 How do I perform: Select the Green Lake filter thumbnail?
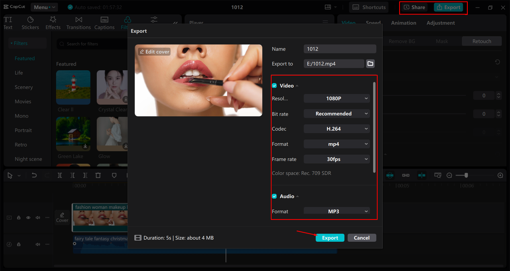coord(73,134)
